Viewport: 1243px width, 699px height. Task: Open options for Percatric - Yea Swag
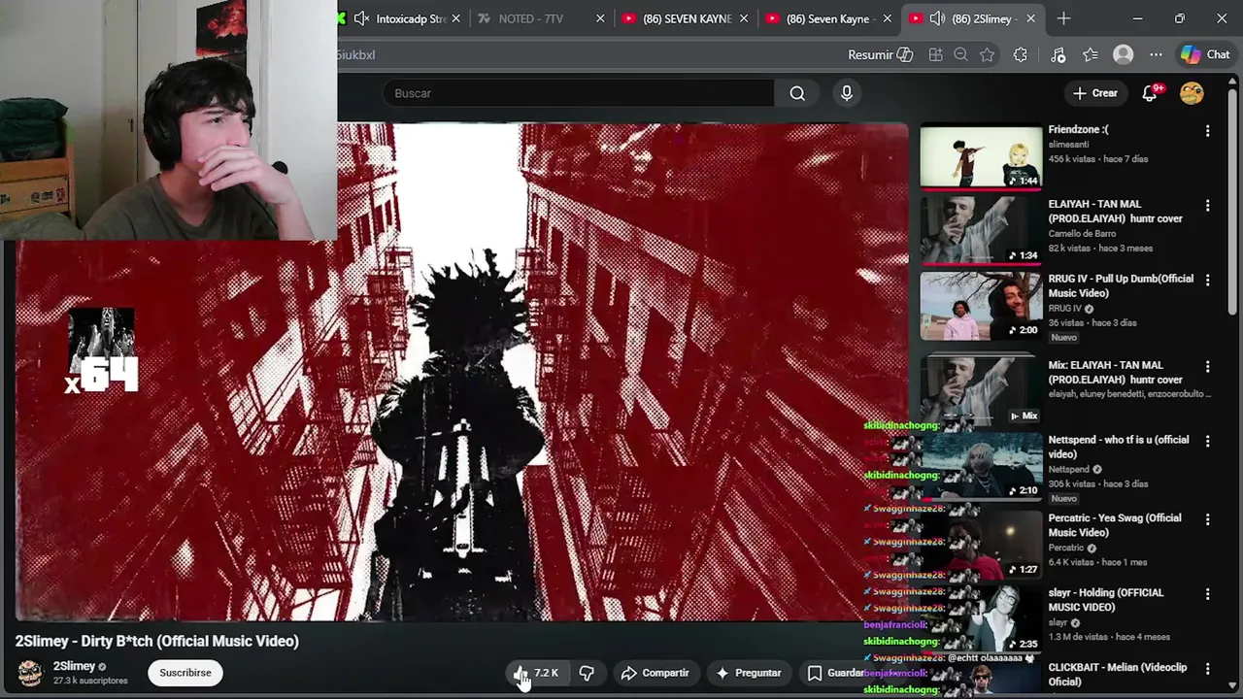pos(1207,519)
